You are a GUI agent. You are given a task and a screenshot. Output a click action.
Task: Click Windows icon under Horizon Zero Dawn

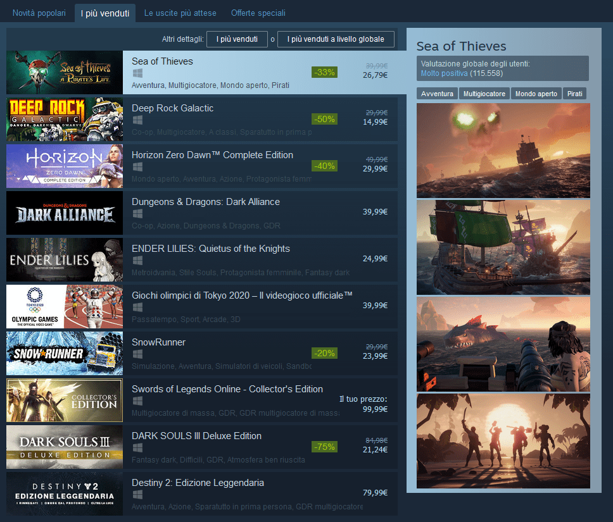(137, 167)
